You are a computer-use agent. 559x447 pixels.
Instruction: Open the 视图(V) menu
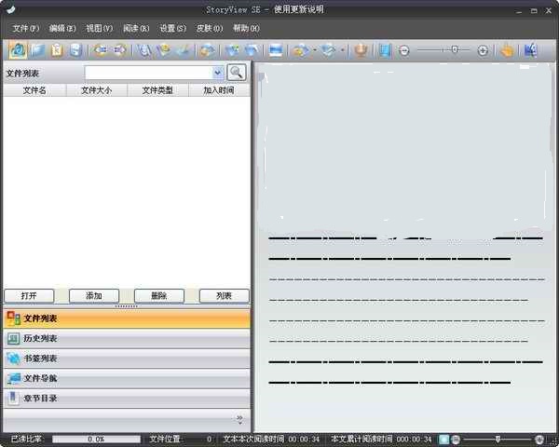(99, 28)
